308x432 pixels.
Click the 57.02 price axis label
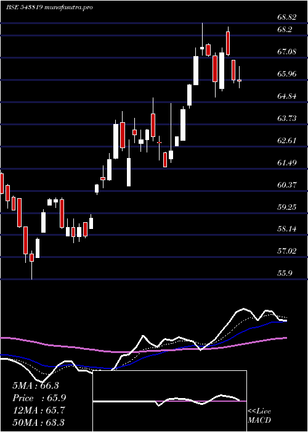[287, 251]
